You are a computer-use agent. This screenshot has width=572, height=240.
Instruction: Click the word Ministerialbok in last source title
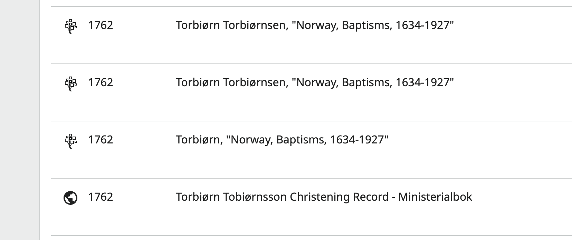click(435, 197)
